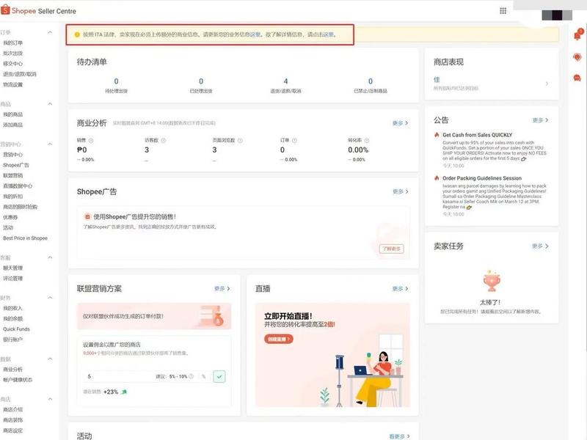587x440 pixels.
Task: Open 退货/退款/取消 in sidebar
Action: tap(20, 74)
